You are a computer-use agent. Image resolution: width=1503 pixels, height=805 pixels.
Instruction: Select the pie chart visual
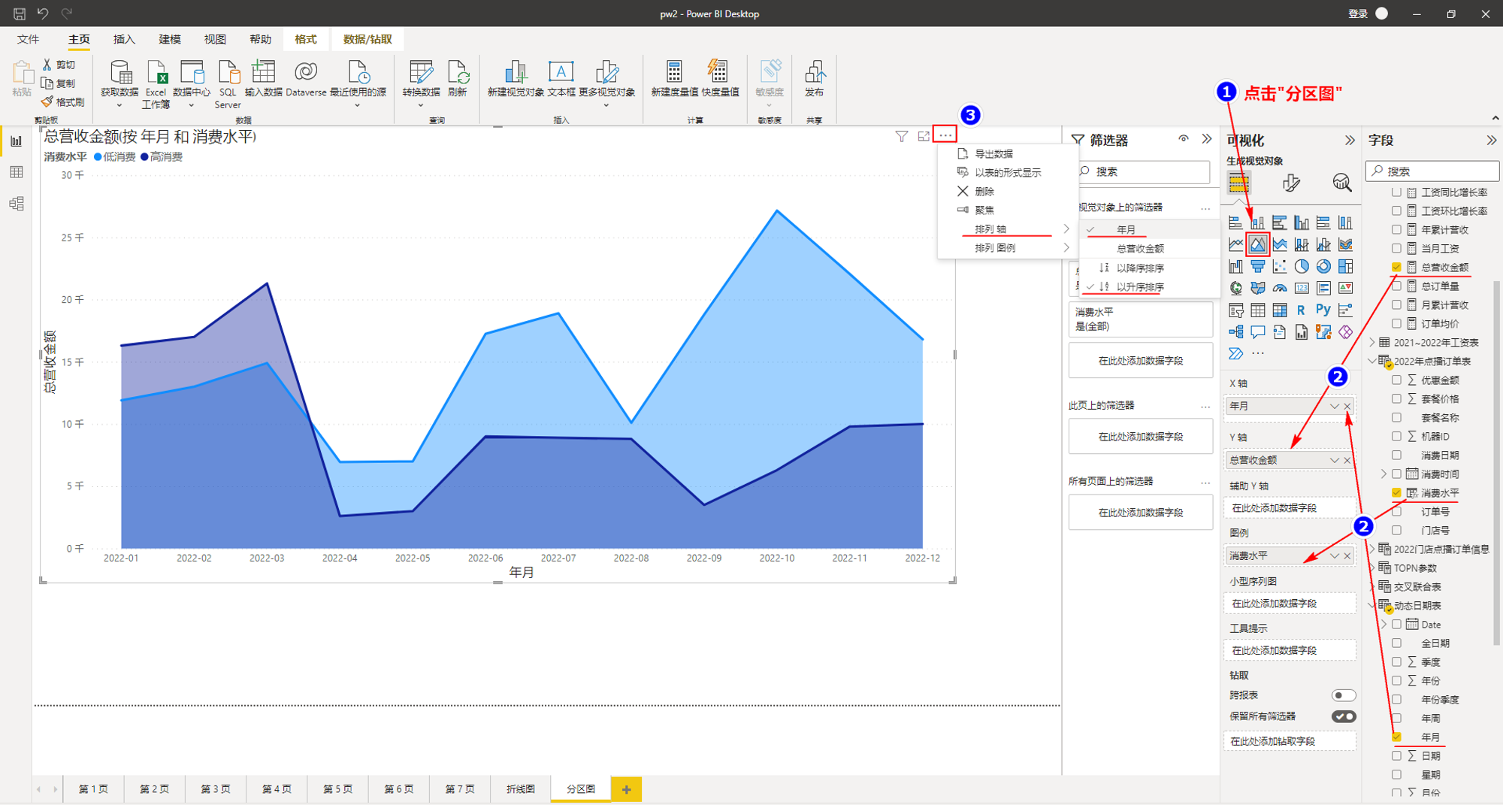pyautogui.click(x=1302, y=266)
